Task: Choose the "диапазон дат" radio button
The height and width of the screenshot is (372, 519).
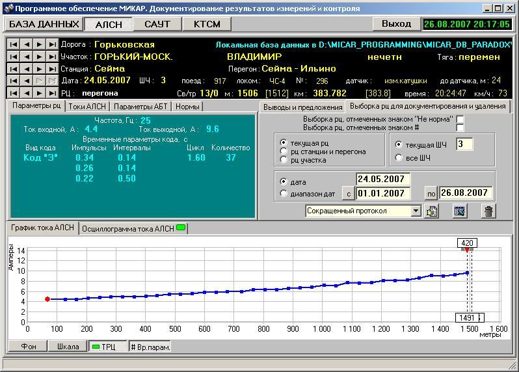Action: point(283,193)
